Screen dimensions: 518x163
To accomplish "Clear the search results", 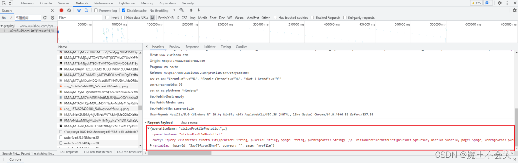I will click(x=53, y=17).
